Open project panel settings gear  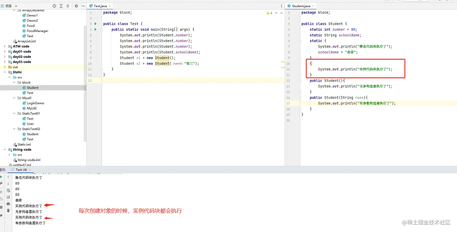click(x=76, y=6)
